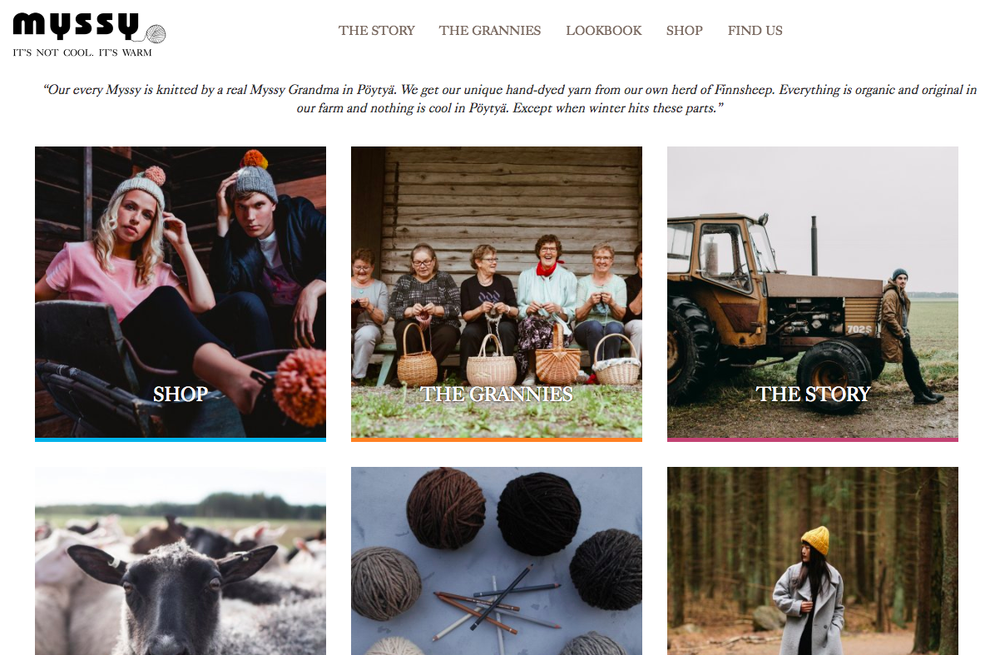
Task: Open the tractor photo tile
Action: tap(813, 292)
